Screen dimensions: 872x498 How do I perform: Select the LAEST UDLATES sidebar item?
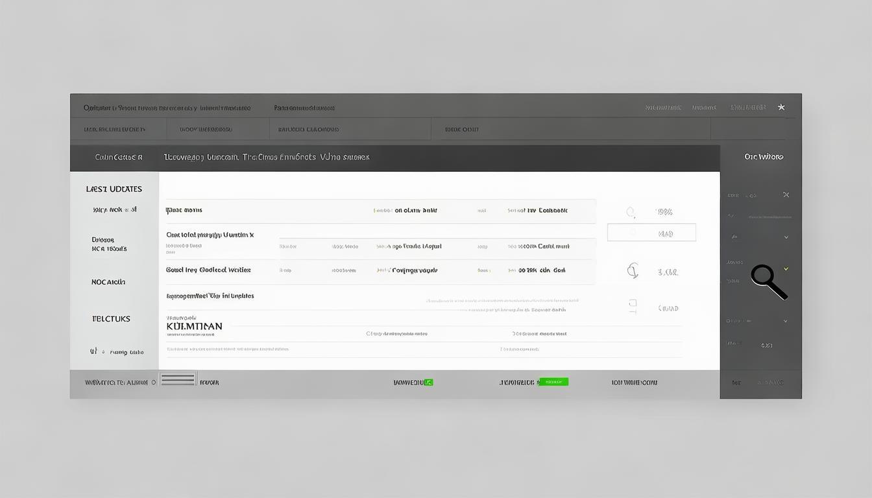pos(114,189)
